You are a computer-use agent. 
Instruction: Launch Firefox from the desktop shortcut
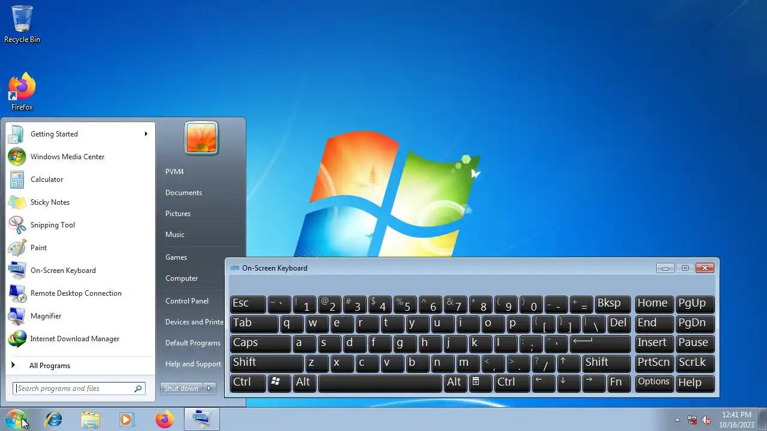coord(22,92)
